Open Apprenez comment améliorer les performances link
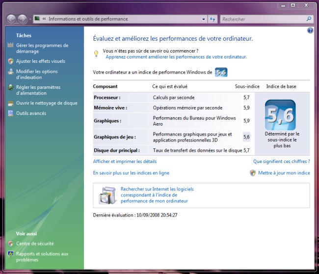Viewport: 319px width, 274px height. (176, 57)
